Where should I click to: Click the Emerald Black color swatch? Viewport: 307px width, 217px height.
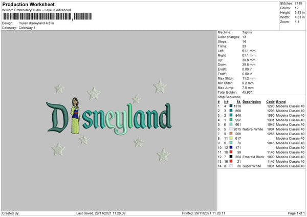(231, 157)
